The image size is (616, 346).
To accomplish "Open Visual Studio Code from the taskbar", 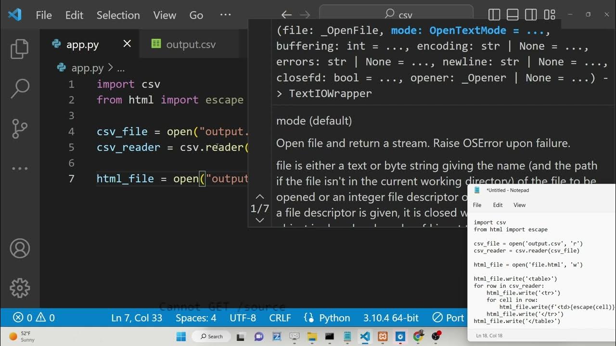I will coord(365,336).
